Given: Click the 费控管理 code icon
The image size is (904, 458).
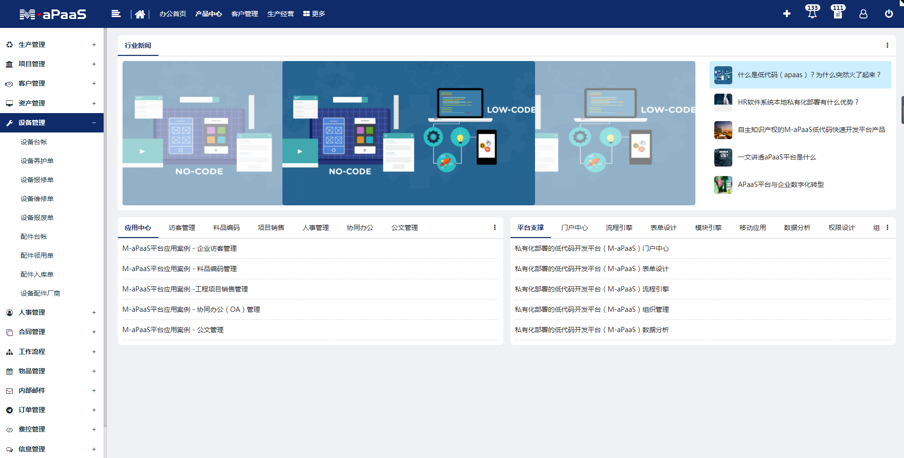Looking at the screenshot, I should click(x=9, y=430).
